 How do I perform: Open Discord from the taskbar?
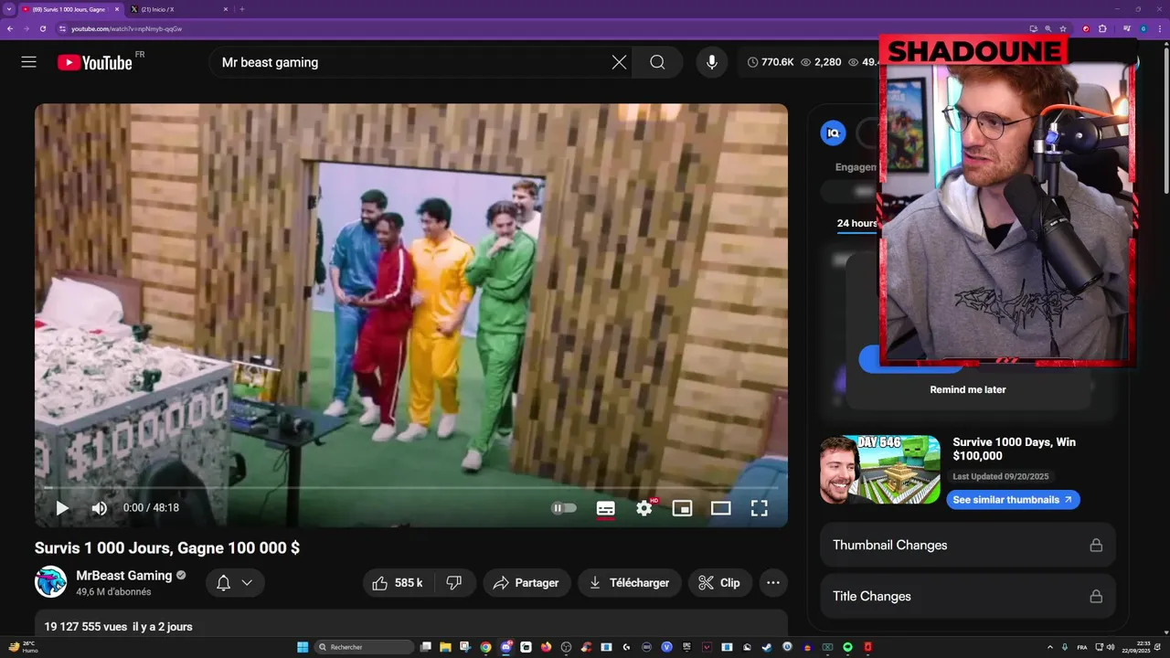click(505, 647)
